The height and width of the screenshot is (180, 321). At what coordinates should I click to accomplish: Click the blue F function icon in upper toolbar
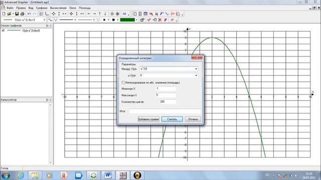[x=162, y=14]
